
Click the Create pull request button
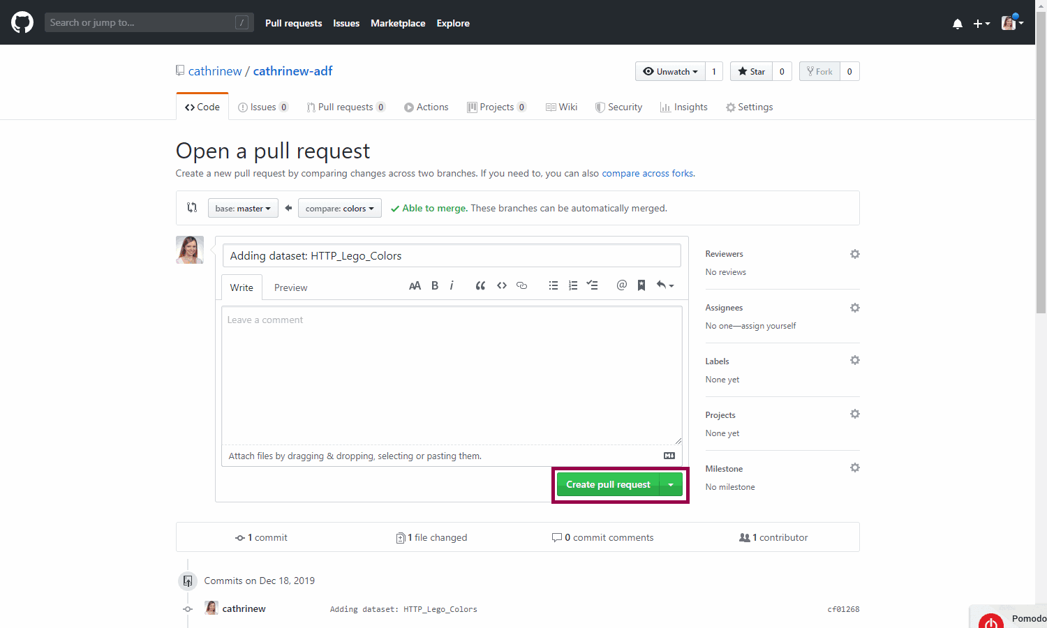click(608, 485)
